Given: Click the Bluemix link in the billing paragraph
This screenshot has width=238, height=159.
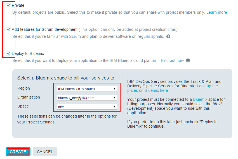Looking at the screenshot, I should coord(200,99).
